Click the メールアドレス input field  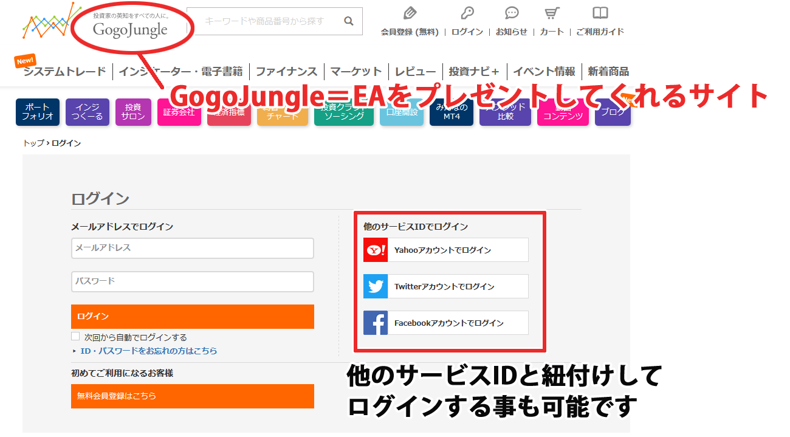click(192, 248)
